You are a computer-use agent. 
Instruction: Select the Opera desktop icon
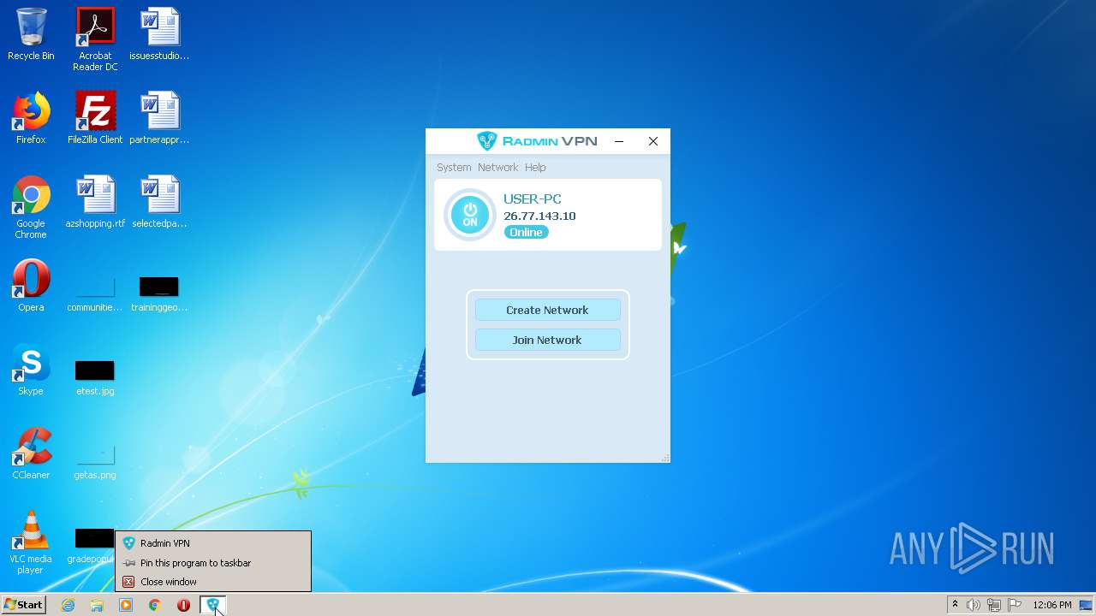tap(31, 286)
